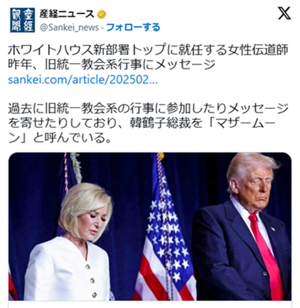Click the ellipsis ending the truncated URL
Screen dimensions: 300x308
(154, 82)
